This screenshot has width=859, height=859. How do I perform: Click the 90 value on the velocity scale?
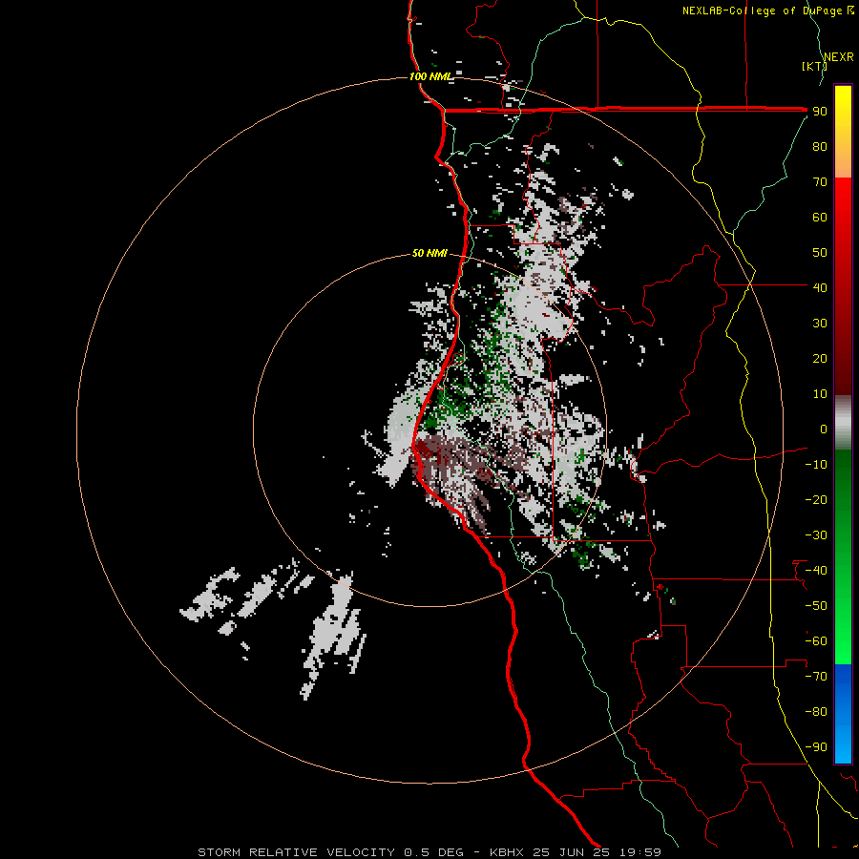point(820,112)
